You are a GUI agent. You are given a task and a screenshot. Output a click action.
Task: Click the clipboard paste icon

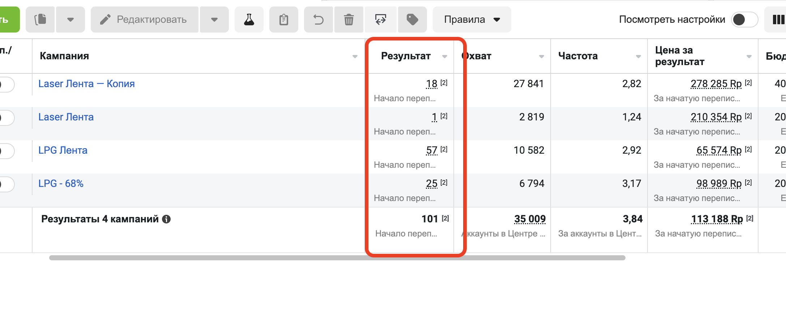(x=284, y=20)
